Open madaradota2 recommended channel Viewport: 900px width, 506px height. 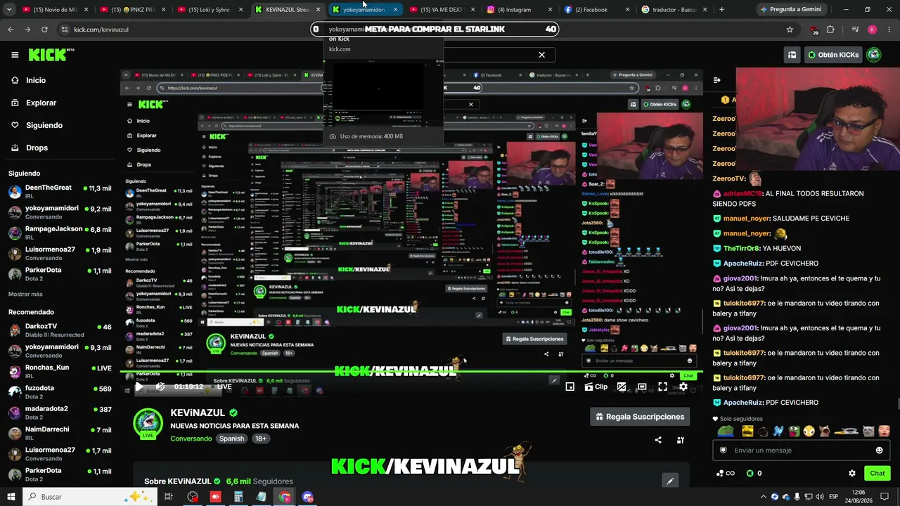[x=60, y=413]
